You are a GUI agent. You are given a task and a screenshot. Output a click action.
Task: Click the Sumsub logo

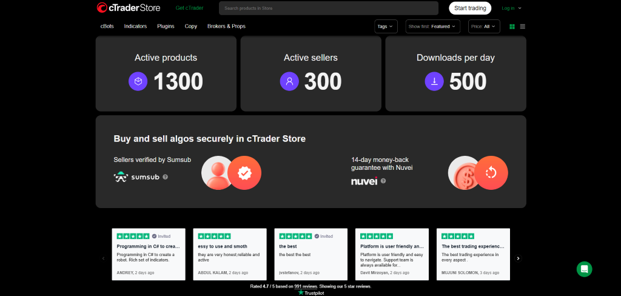(x=136, y=177)
